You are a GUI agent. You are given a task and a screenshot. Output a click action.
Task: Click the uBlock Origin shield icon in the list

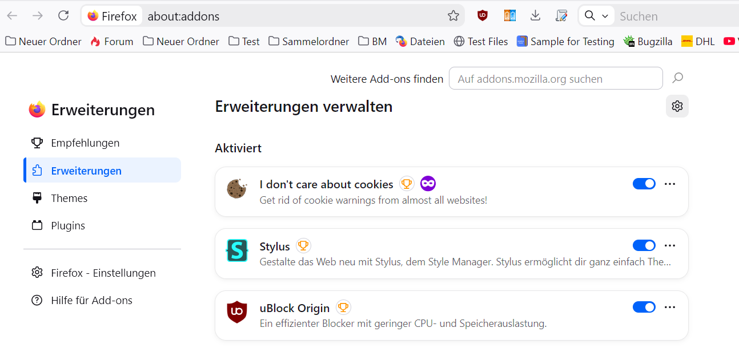(237, 312)
